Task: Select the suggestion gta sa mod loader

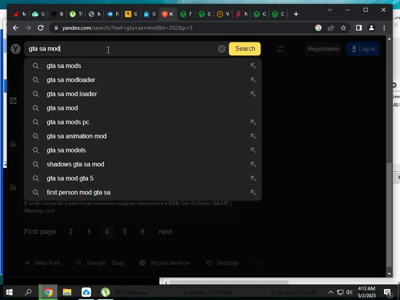Action: click(x=143, y=94)
